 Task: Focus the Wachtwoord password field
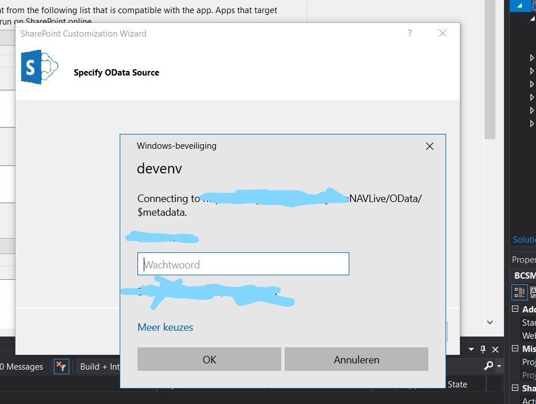tap(243, 264)
